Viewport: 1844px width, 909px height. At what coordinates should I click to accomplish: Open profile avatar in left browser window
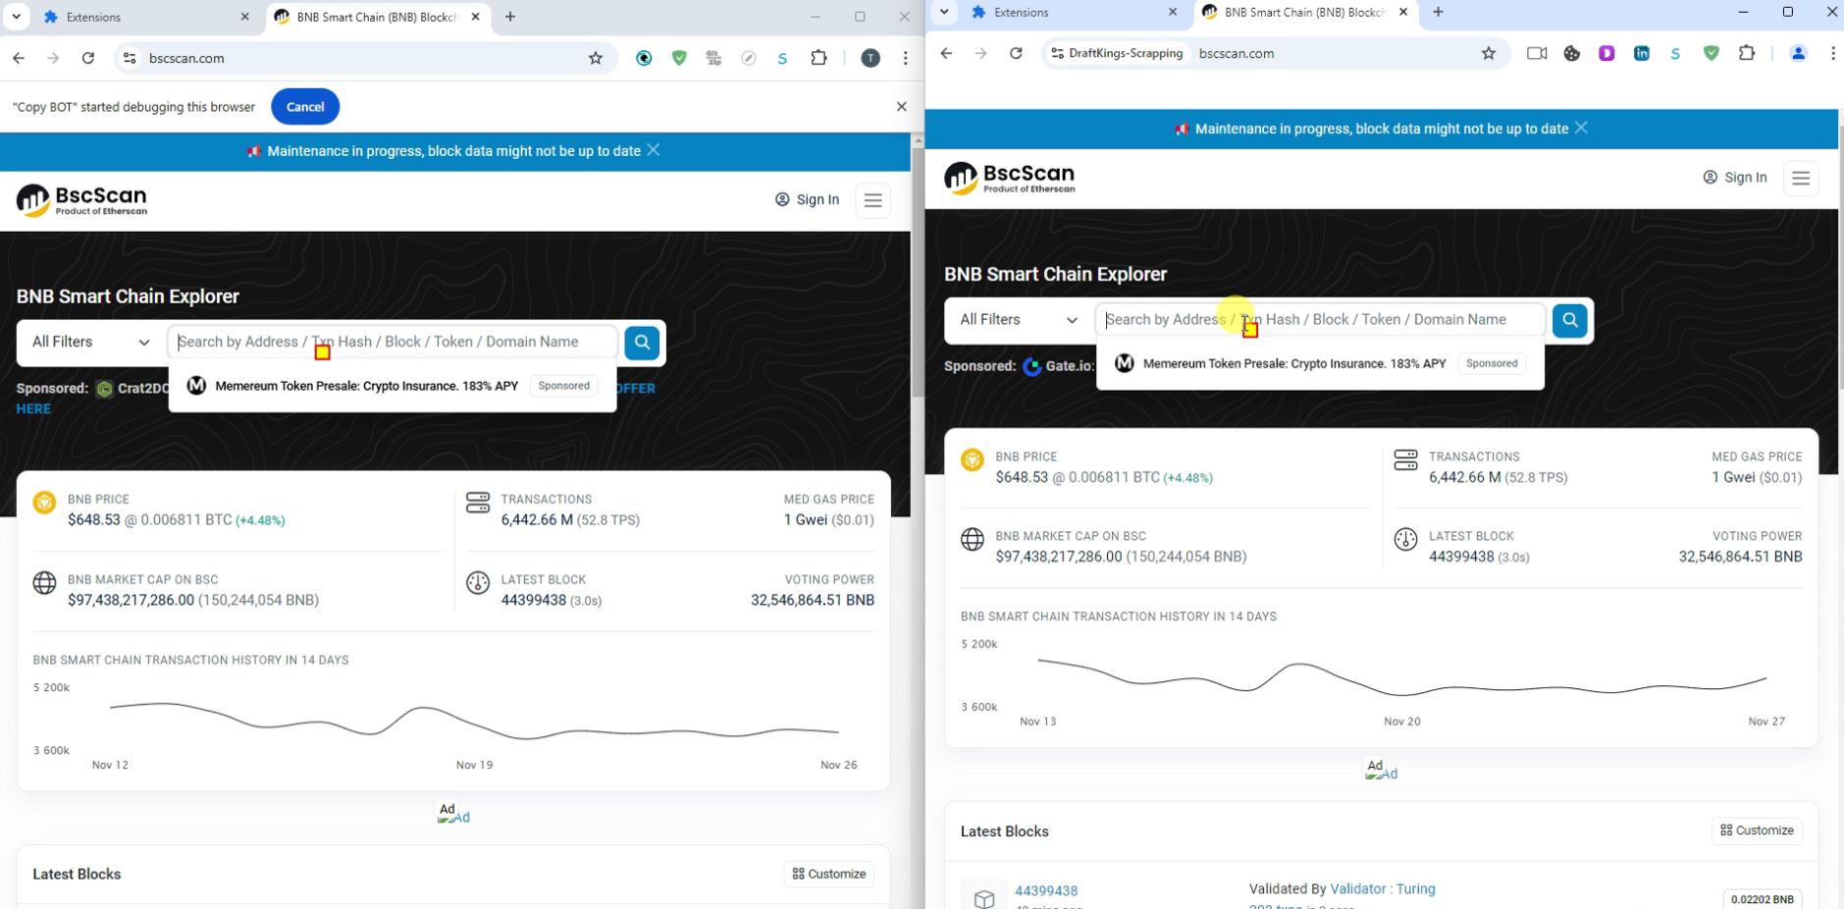coord(870,58)
